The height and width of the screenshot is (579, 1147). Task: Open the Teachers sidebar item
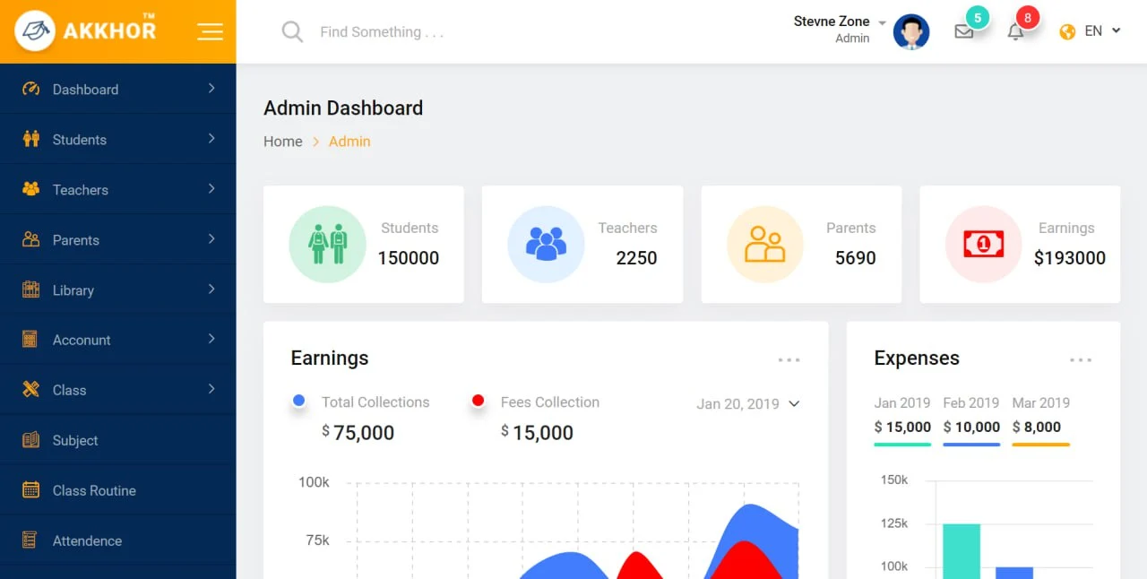(118, 189)
